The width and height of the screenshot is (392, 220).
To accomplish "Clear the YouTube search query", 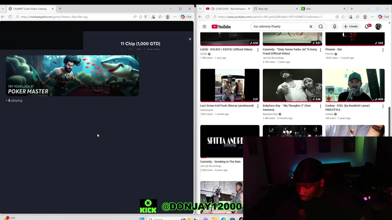I will [311, 27].
